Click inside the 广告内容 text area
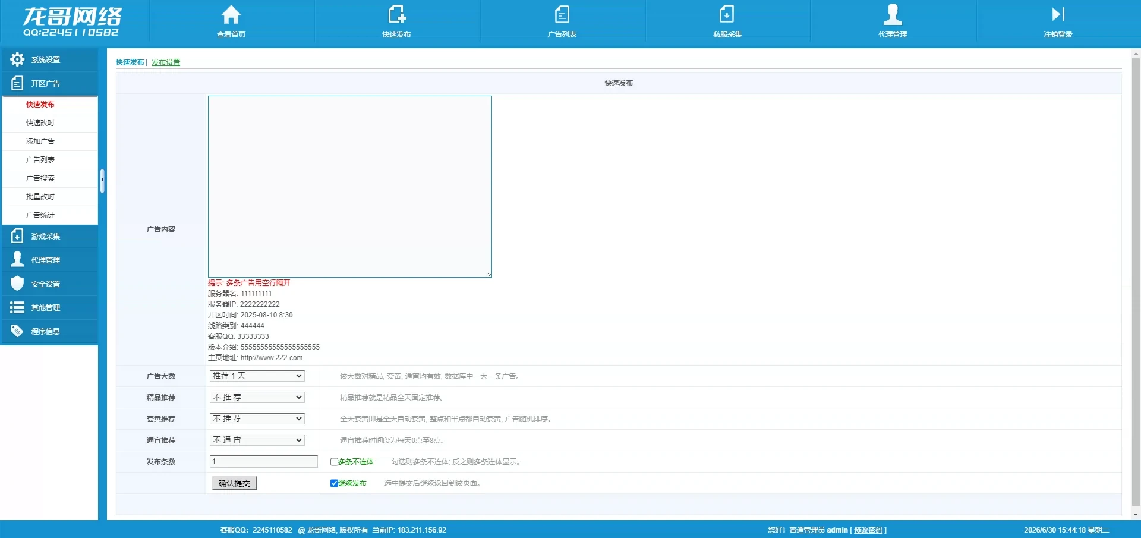Screen dimensions: 1141x538 coord(350,187)
